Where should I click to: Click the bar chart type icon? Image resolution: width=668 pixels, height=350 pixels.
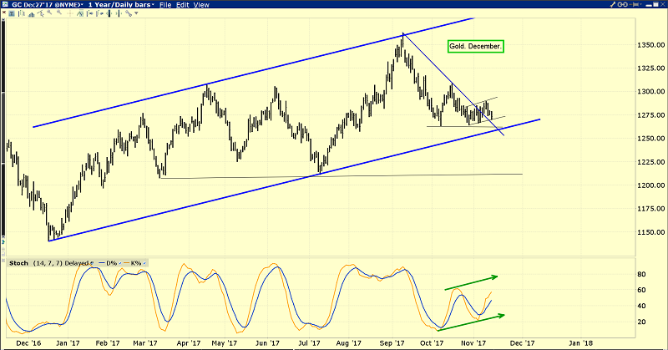point(22,13)
